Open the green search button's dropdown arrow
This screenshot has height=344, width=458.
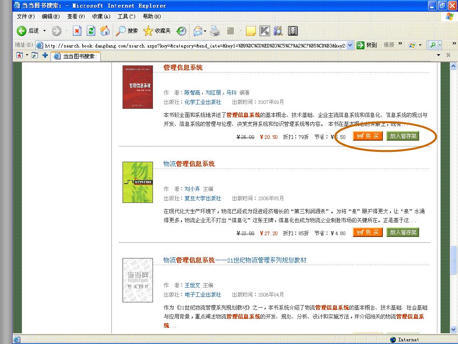pyautogui.click(x=440, y=45)
